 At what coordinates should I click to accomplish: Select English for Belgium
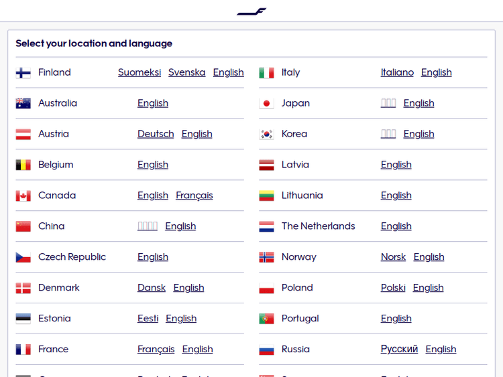pyautogui.click(x=153, y=165)
